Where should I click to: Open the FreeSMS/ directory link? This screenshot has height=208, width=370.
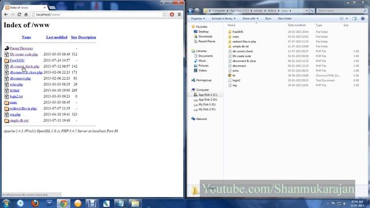[x=17, y=60]
